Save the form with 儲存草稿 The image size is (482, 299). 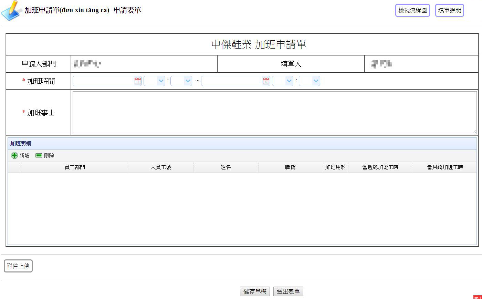[x=255, y=291]
